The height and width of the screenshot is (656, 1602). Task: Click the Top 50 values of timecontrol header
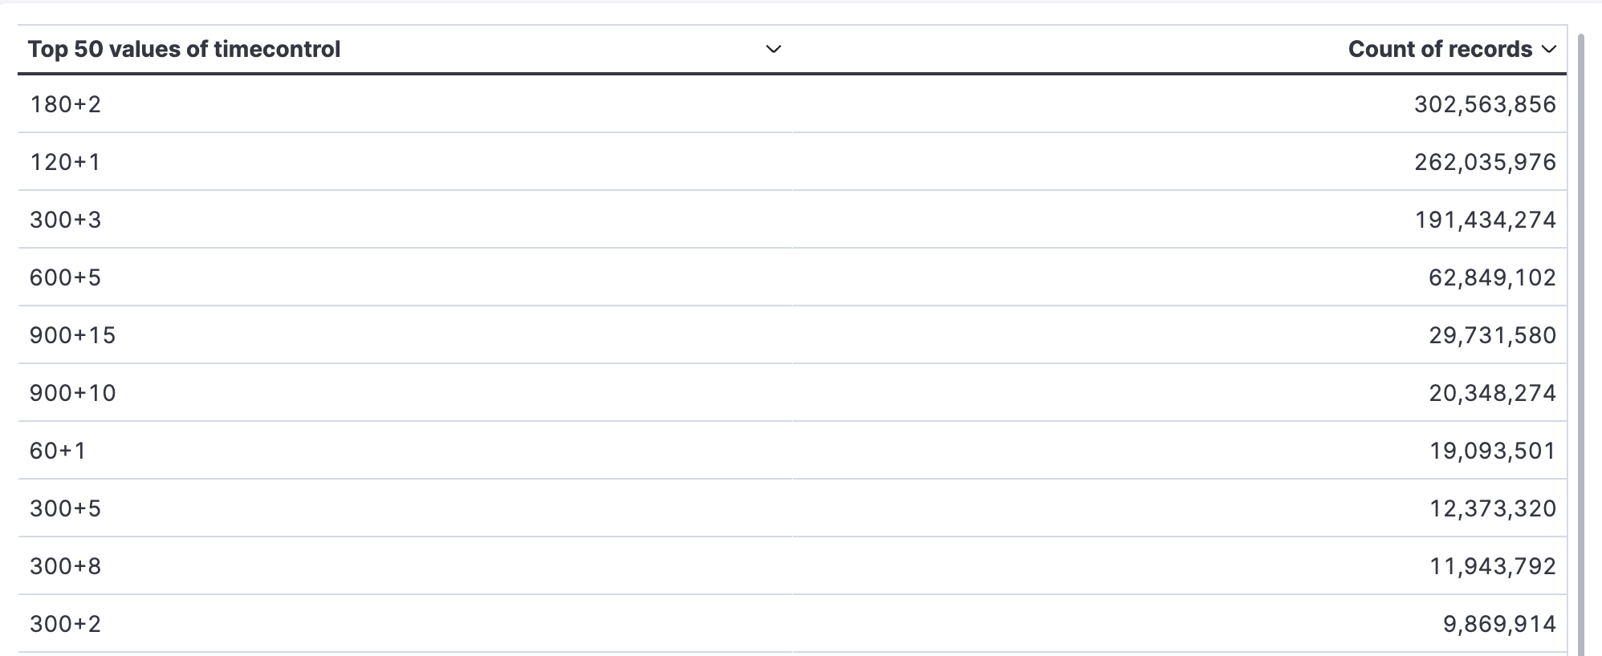click(184, 50)
